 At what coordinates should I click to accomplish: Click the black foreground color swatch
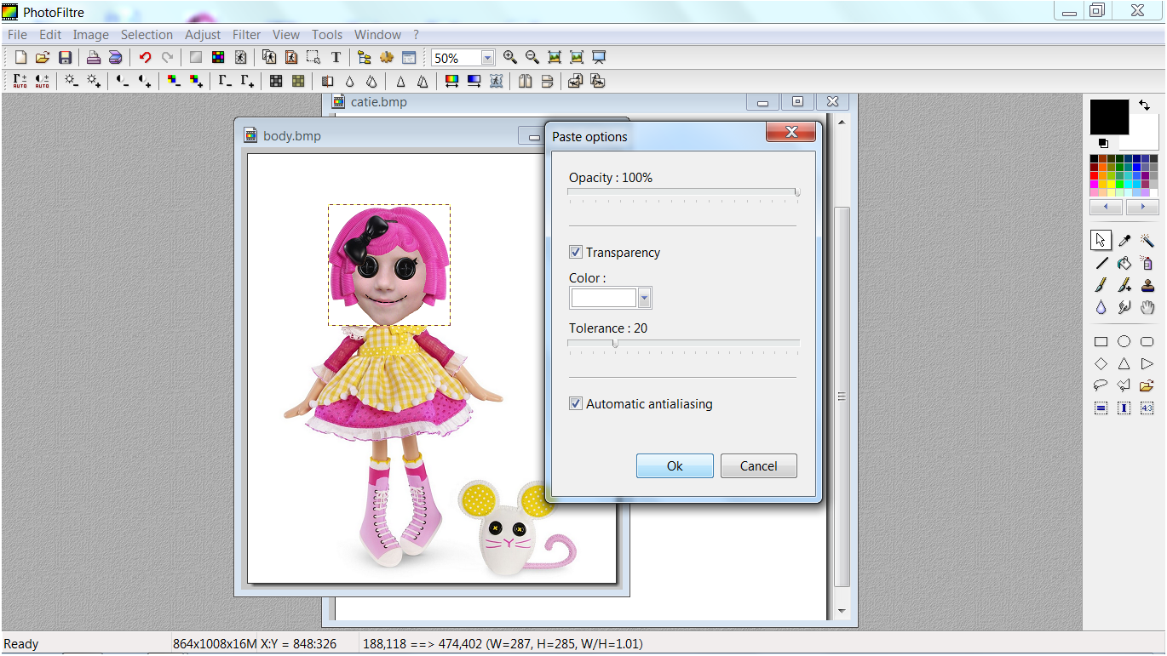tap(1109, 116)
